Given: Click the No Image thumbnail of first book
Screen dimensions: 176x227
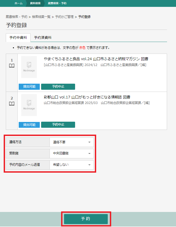Looking at the screenshot, I should (29, 67).
